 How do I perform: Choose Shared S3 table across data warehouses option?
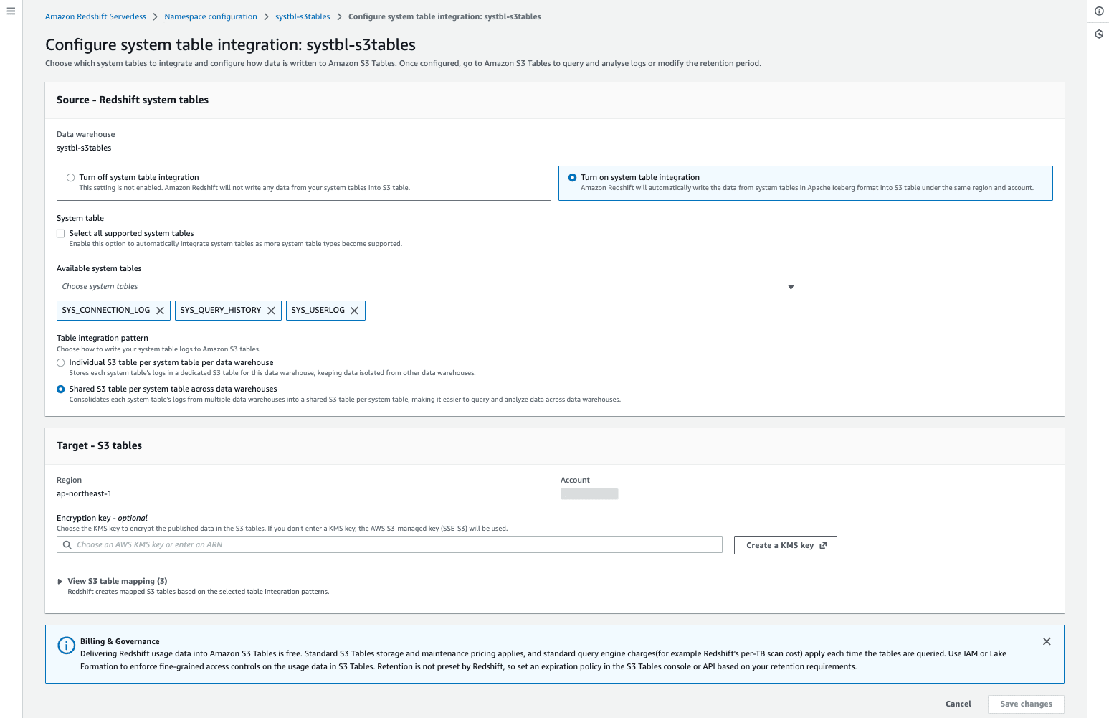61,389
